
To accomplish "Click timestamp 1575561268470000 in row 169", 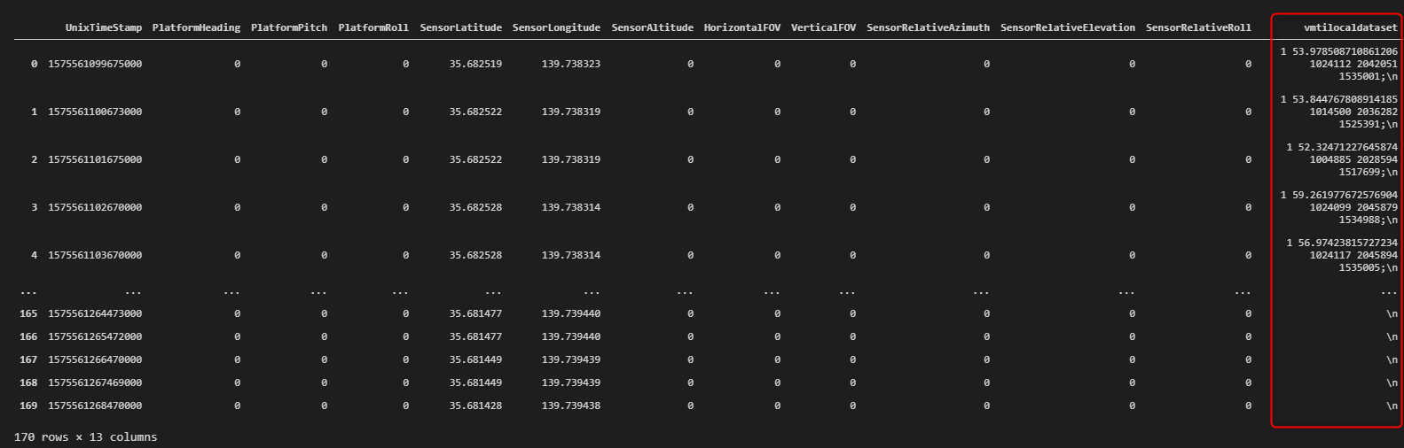I will [95, 406].
